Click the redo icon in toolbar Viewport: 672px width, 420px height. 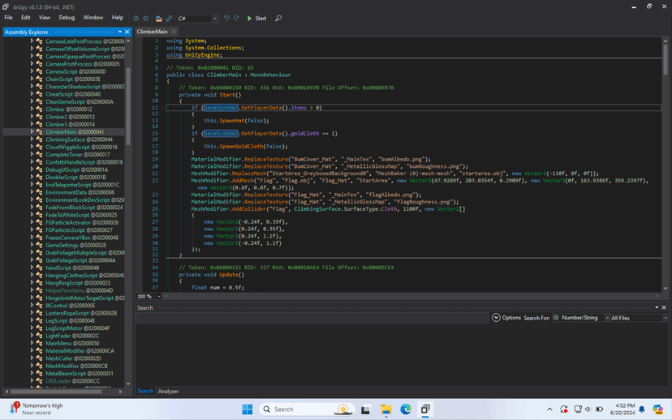[x=236, y=18]
